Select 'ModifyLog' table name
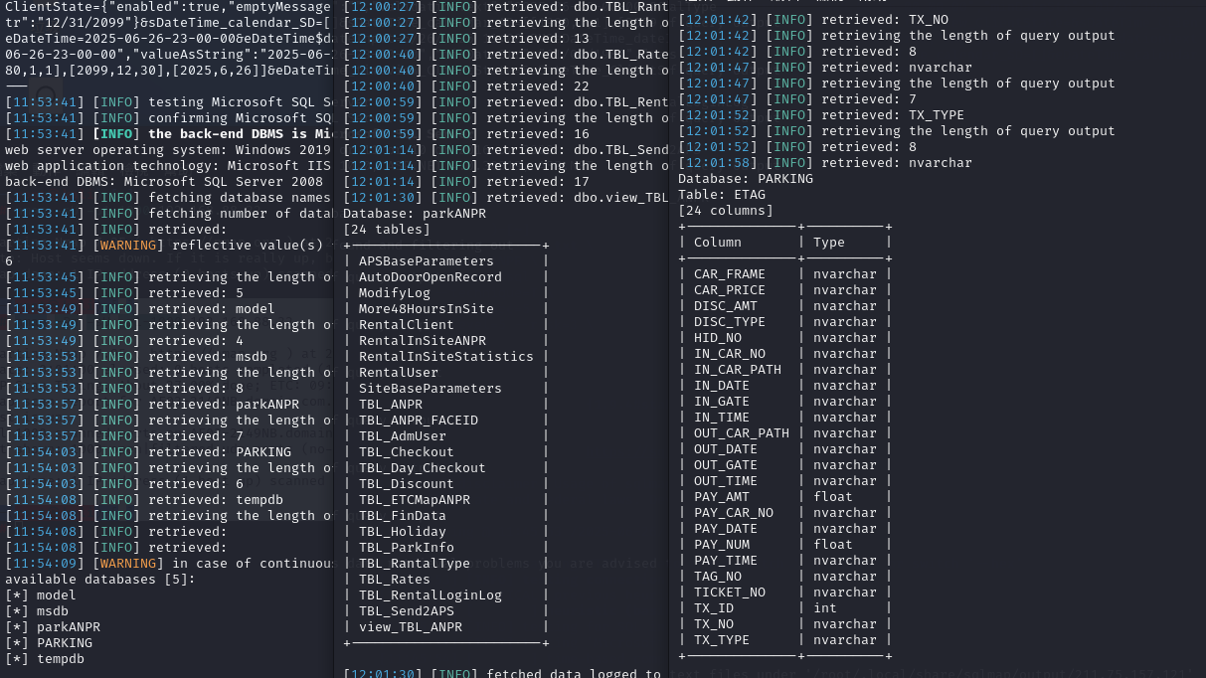Screen dimensions: 1206x678 (x=395, y=293)
